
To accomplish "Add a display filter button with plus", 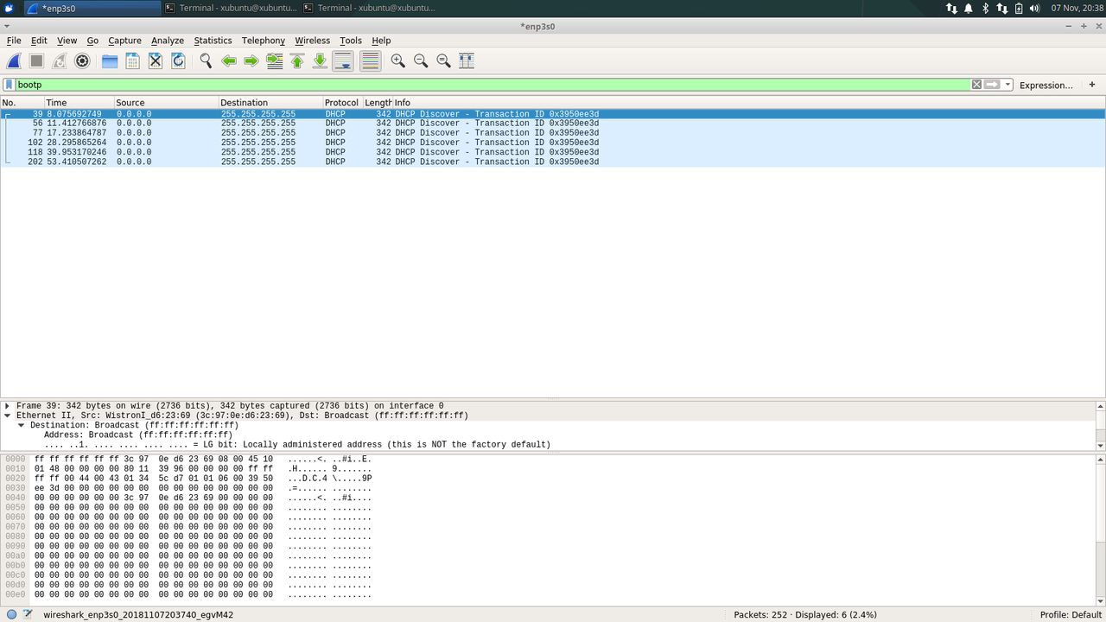I will coord(1092,85).
